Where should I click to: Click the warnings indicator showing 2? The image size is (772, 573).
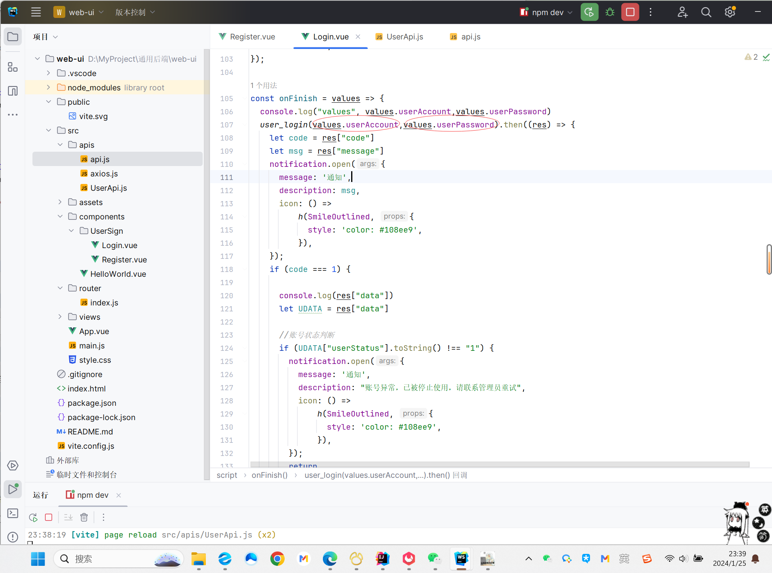point(751,57)
